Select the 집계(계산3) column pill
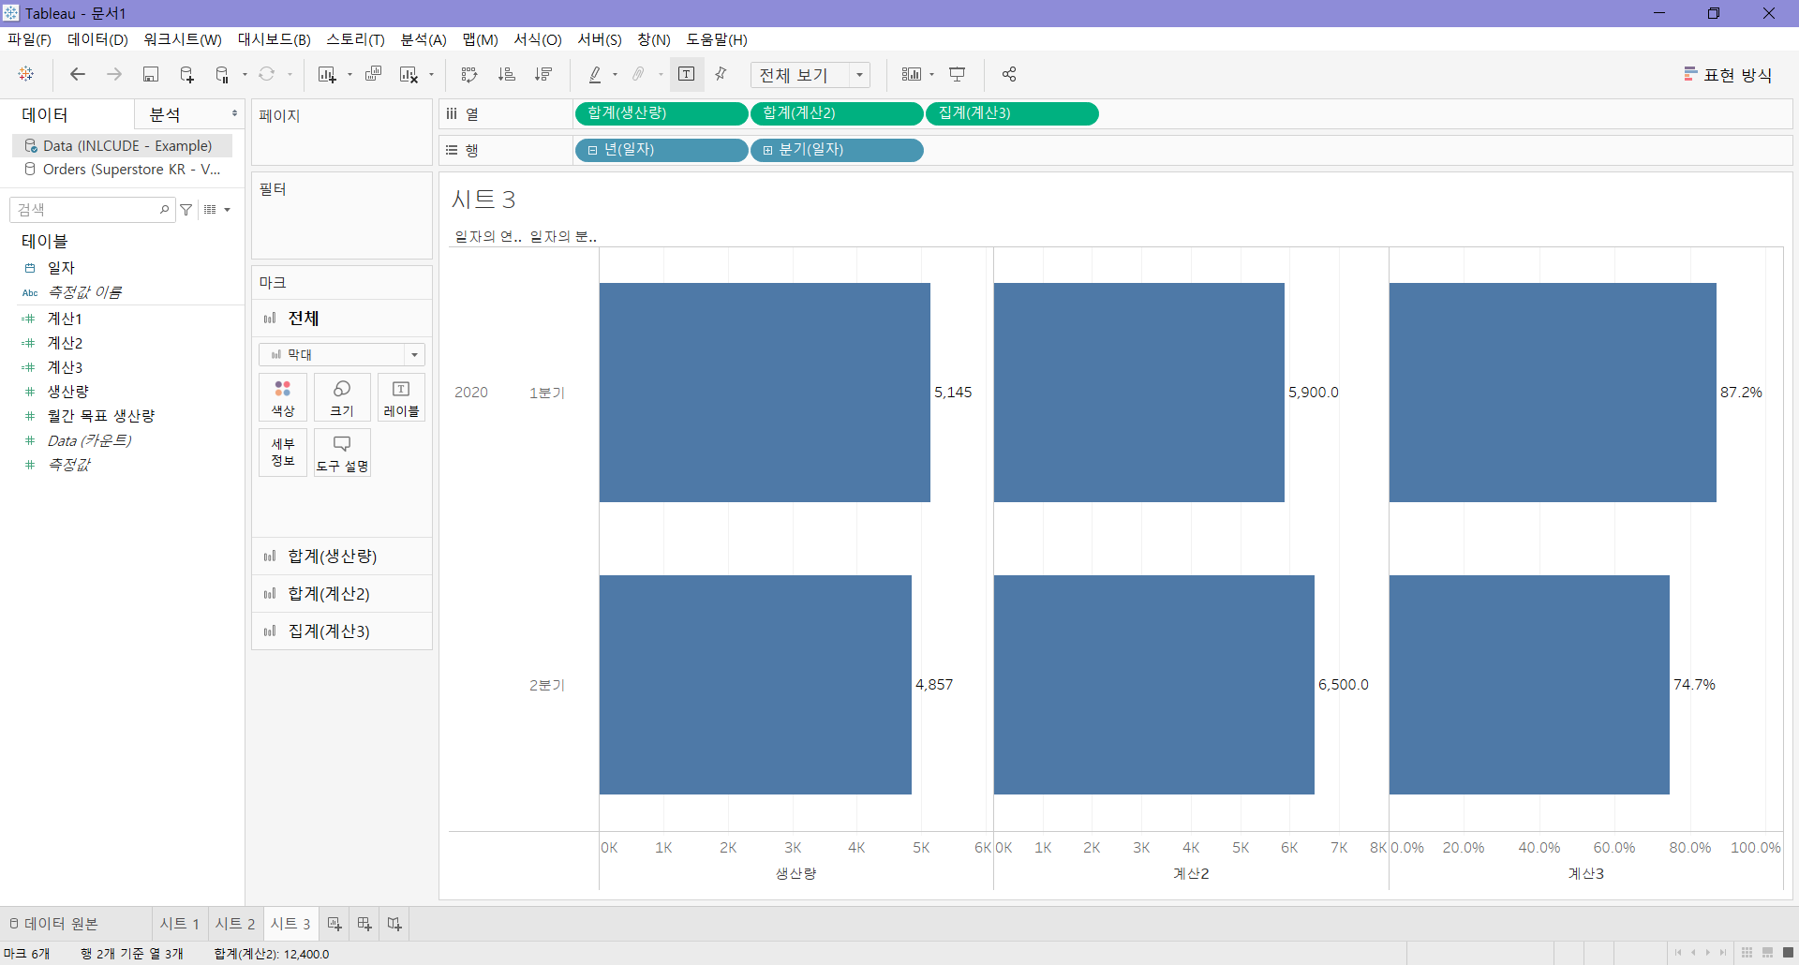 pyautogui.click(x=1012, y=113)
